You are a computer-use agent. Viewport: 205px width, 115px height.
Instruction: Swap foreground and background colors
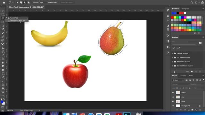[x=4, y=99]
